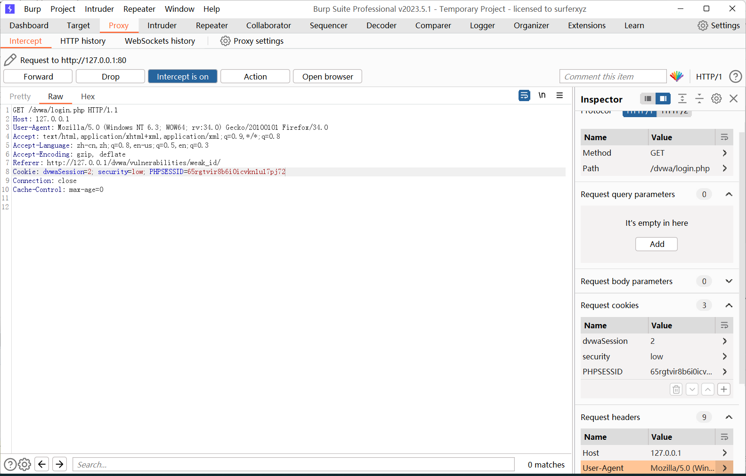Click the Comment this item field
Screen dimensions: 746x476
(x=613, y=76)
